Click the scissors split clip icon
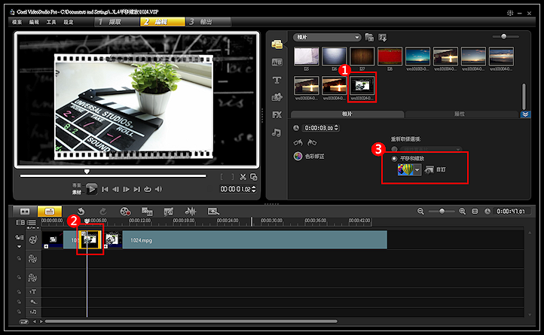Screen dimensions: 544x335 click(243, 177)
